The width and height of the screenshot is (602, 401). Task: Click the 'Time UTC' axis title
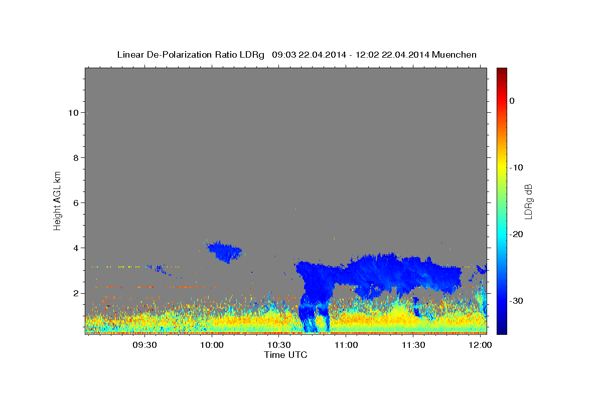(285, 355)
